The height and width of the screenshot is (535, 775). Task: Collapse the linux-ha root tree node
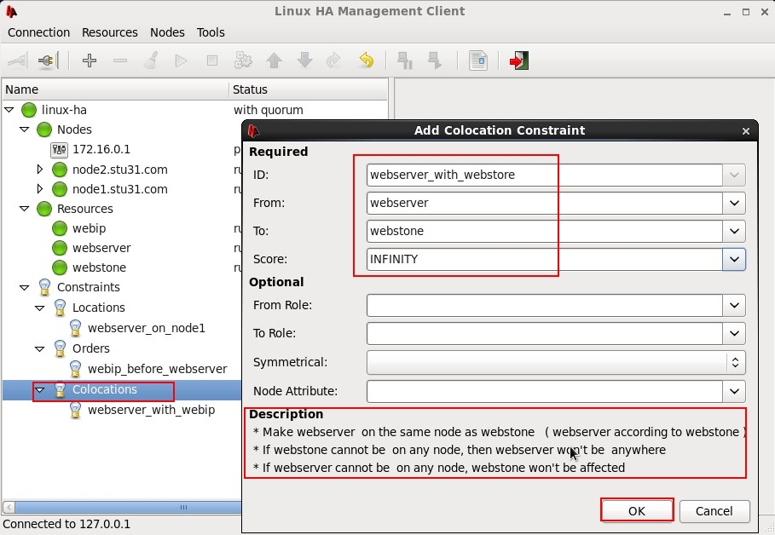(x=9, y=110)
